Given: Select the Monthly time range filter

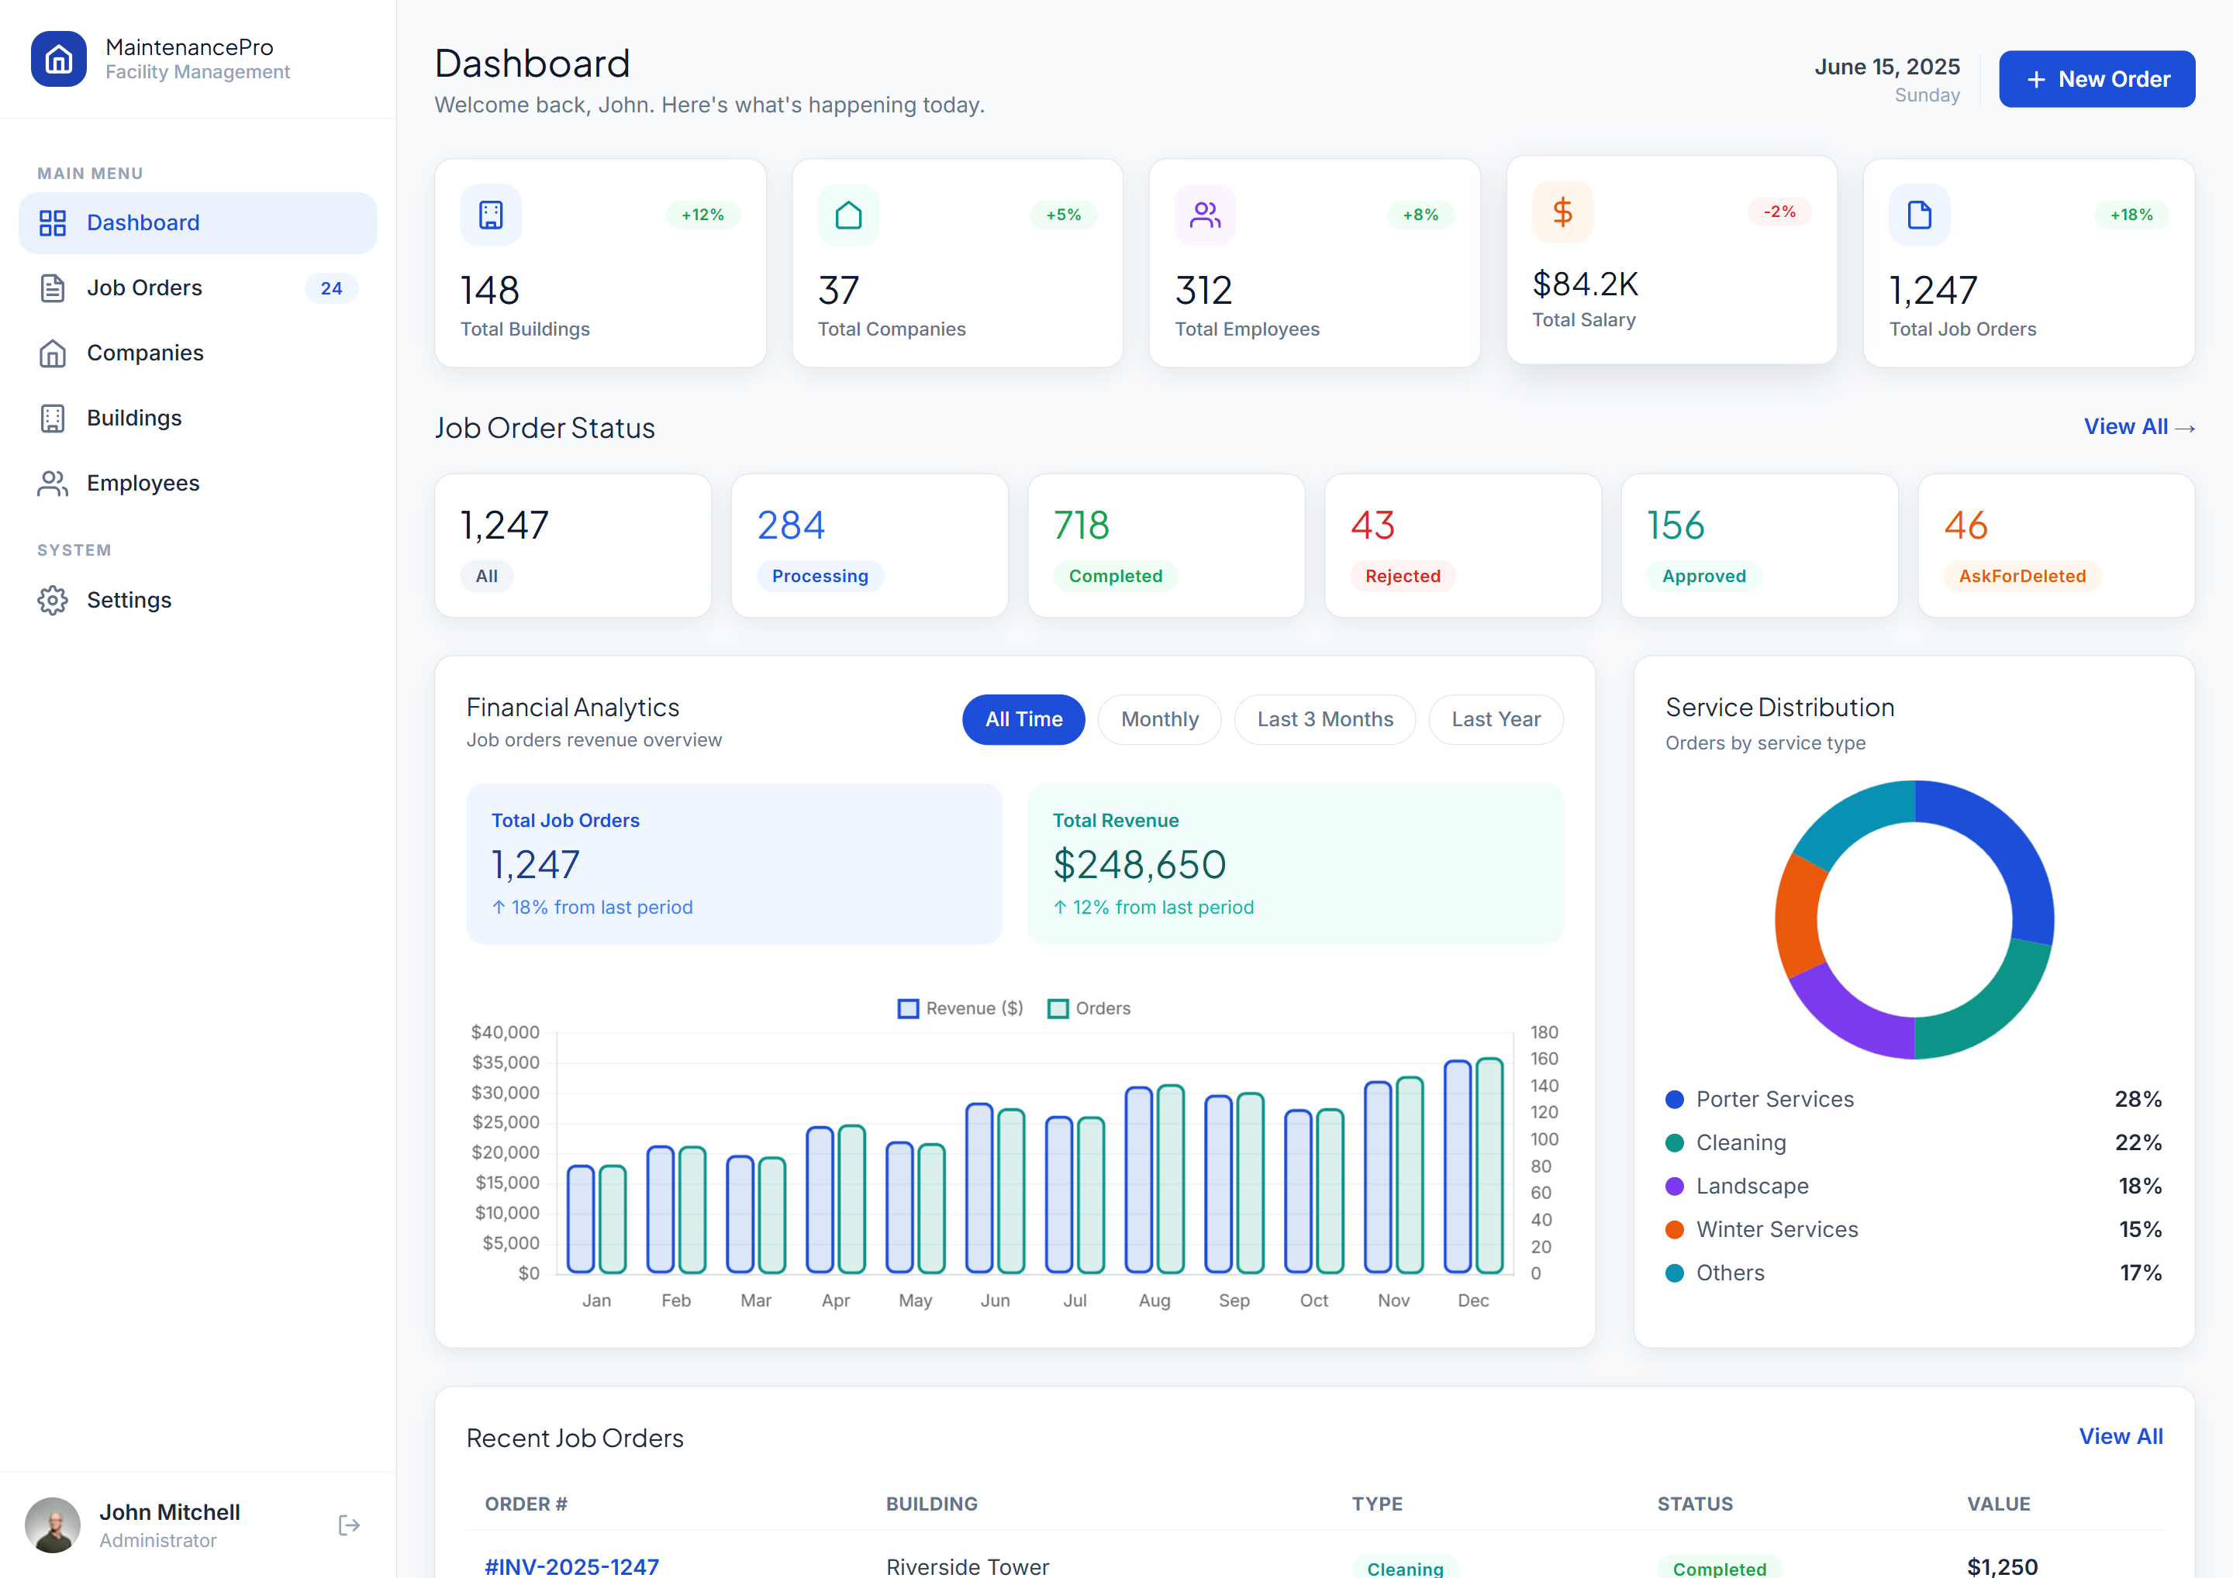Looking at the screenshot, I should point(1159,719).
